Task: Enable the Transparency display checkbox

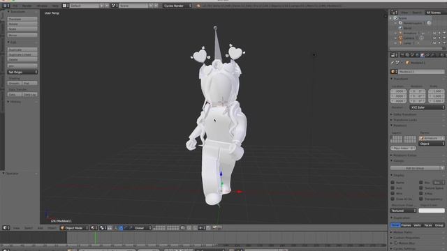Action: pos(420,199)
